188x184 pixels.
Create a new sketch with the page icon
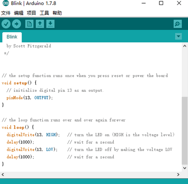click(x=29, y=24)
